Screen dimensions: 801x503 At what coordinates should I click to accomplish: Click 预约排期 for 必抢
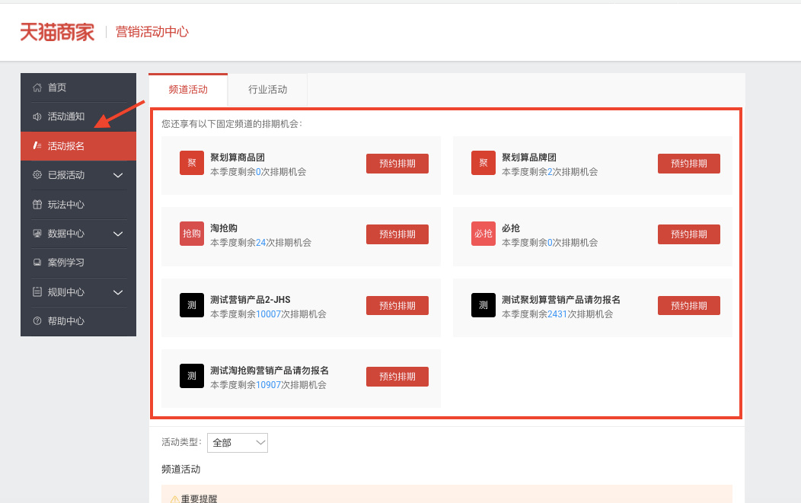pyautogui.click(x=688, y=234)
